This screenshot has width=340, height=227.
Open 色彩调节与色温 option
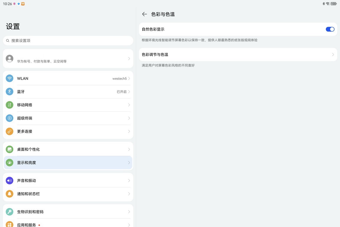238,54
